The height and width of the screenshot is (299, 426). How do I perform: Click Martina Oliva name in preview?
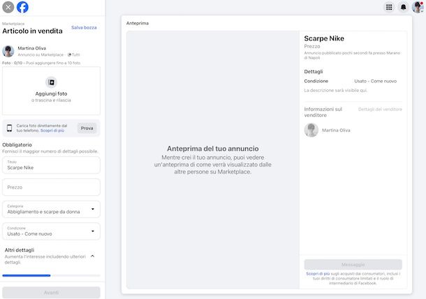click(336, 130)
